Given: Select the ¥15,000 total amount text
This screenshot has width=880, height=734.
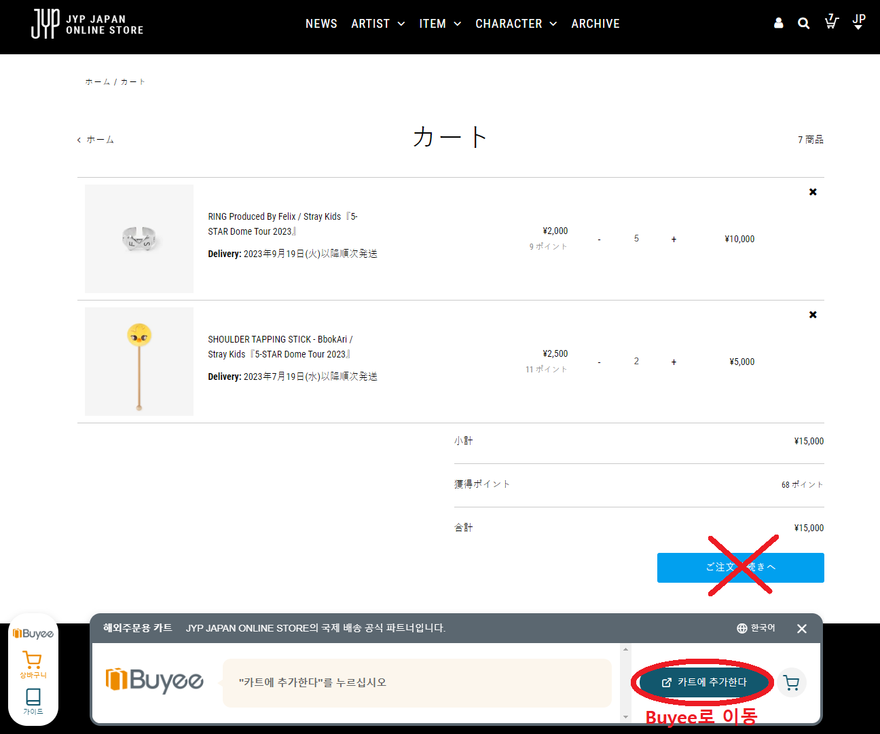Looking at the screenshot, I should (809, 528).
